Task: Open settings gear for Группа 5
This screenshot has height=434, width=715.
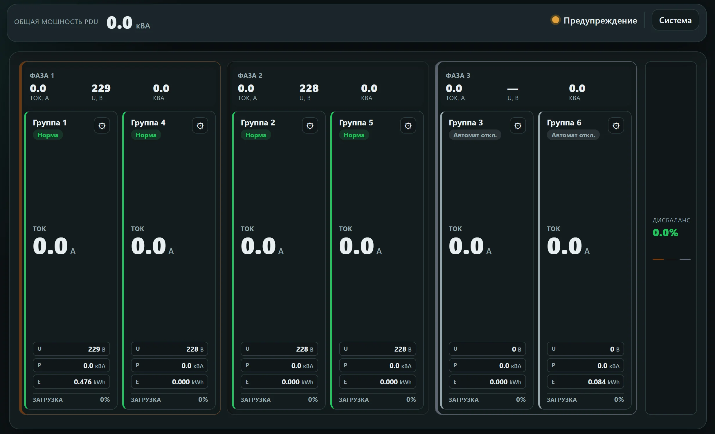Action: tap(408, 126)
